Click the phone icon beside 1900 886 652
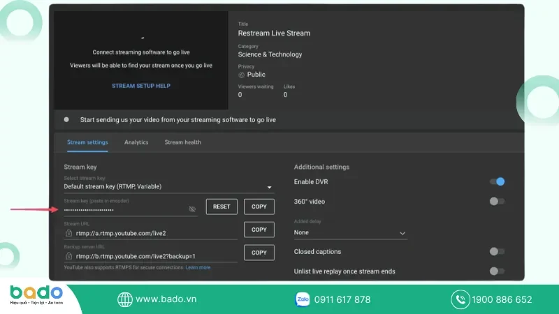 [x=460, y=299]
